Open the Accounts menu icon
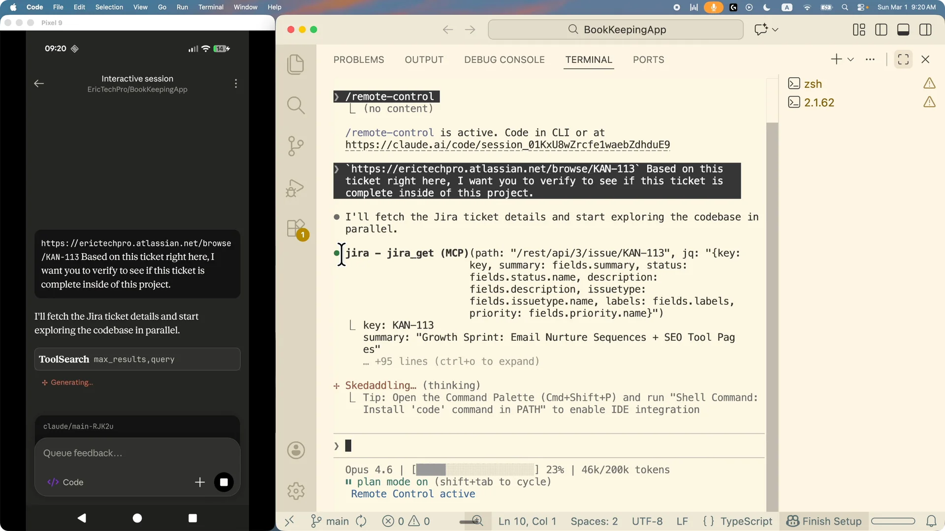945x531 pixels. click(x=296, y=450)
